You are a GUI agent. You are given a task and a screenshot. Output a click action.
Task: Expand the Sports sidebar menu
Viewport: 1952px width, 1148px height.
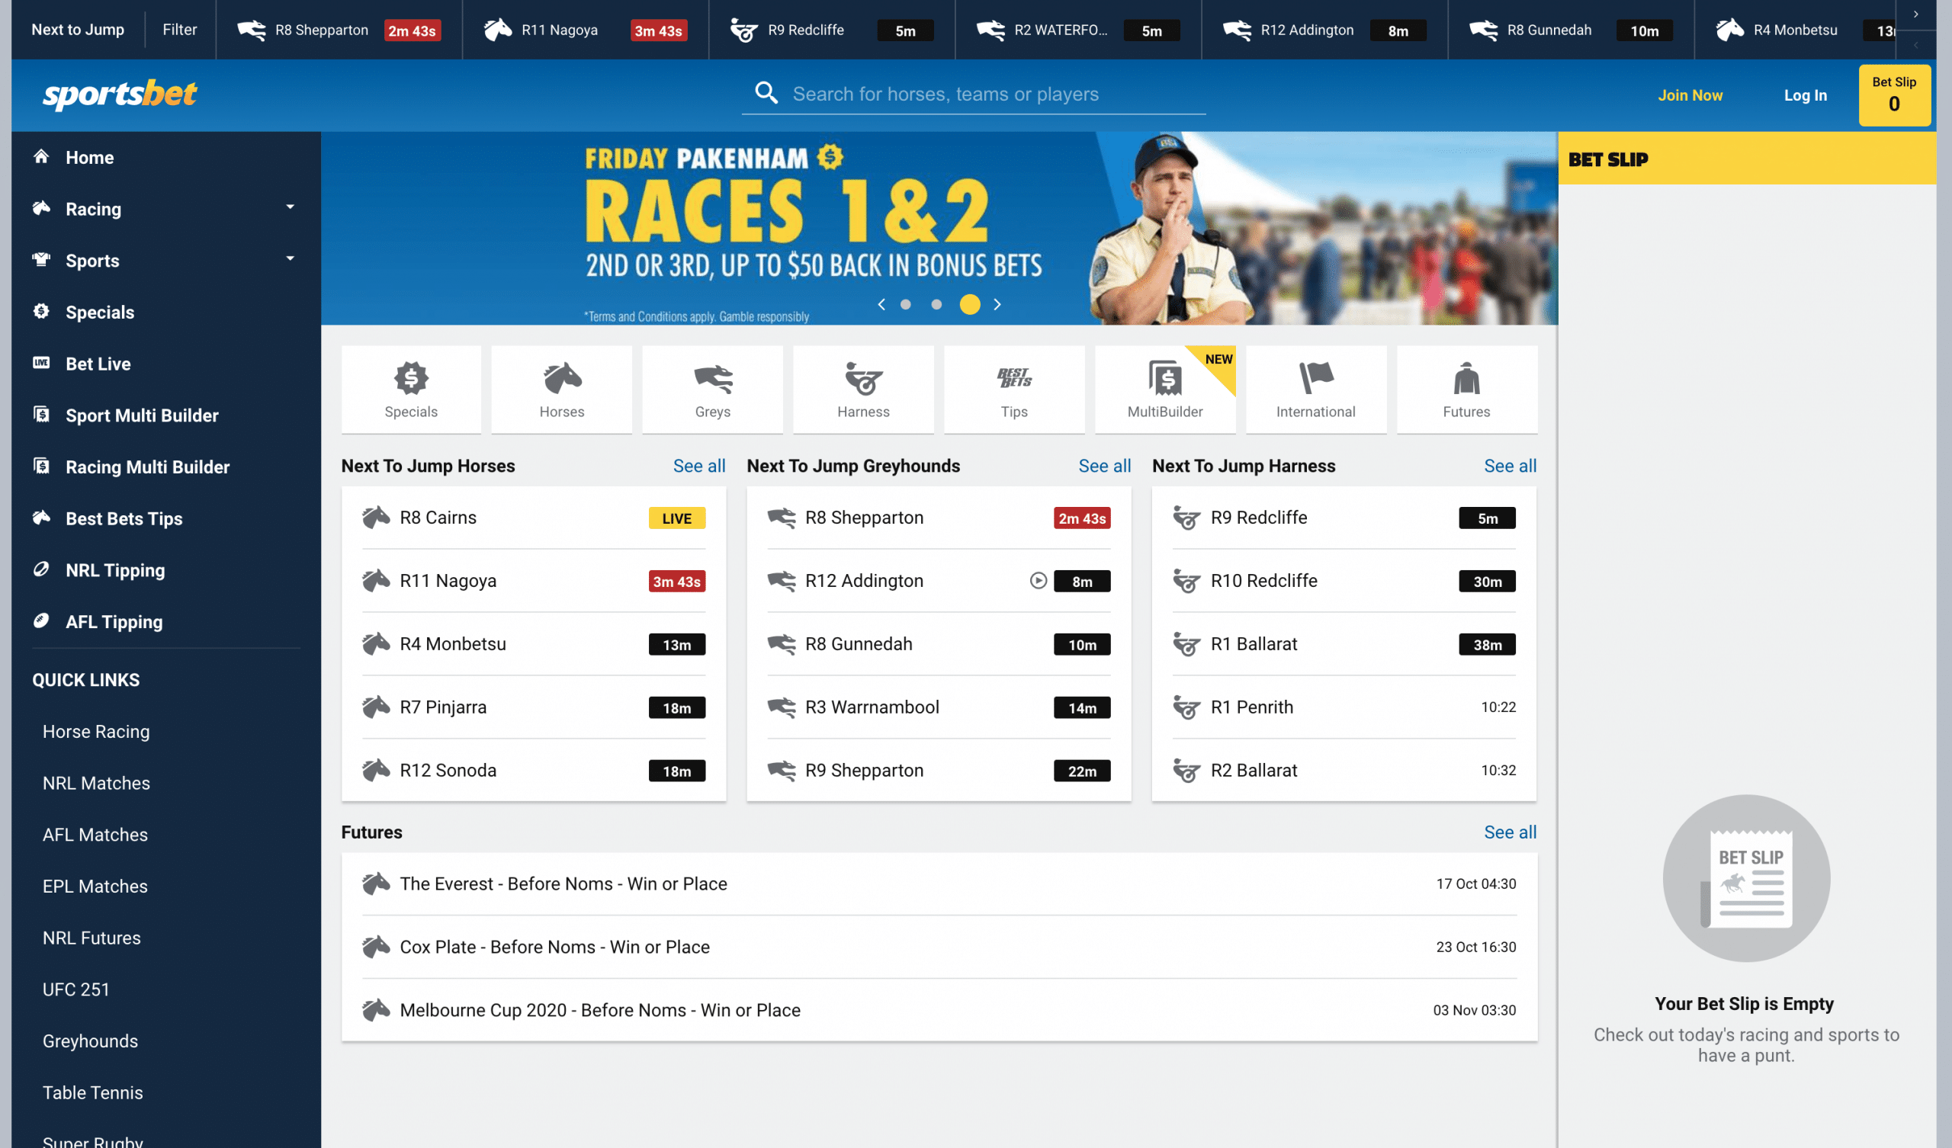pyautogui.click(x=290, y=259)
